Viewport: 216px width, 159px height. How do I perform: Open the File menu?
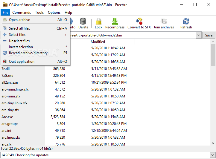coord(5,13)
